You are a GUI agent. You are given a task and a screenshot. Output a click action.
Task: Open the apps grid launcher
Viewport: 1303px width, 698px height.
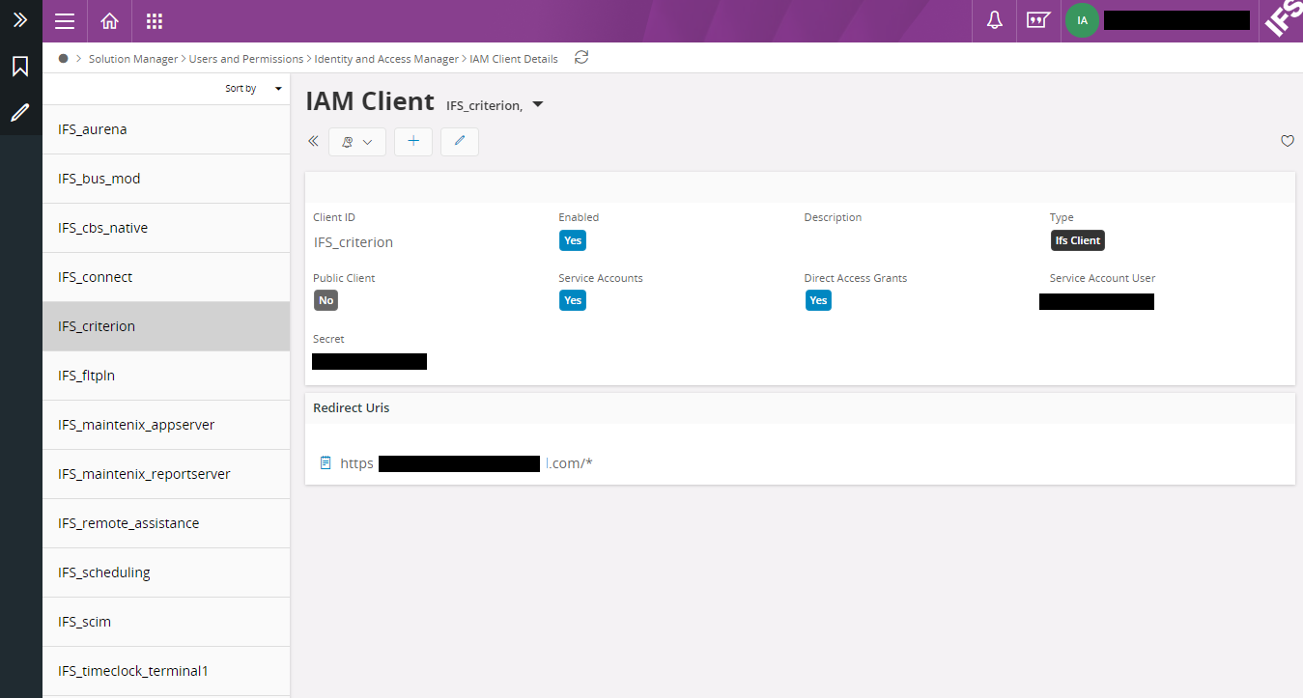[x=155, y=21]
